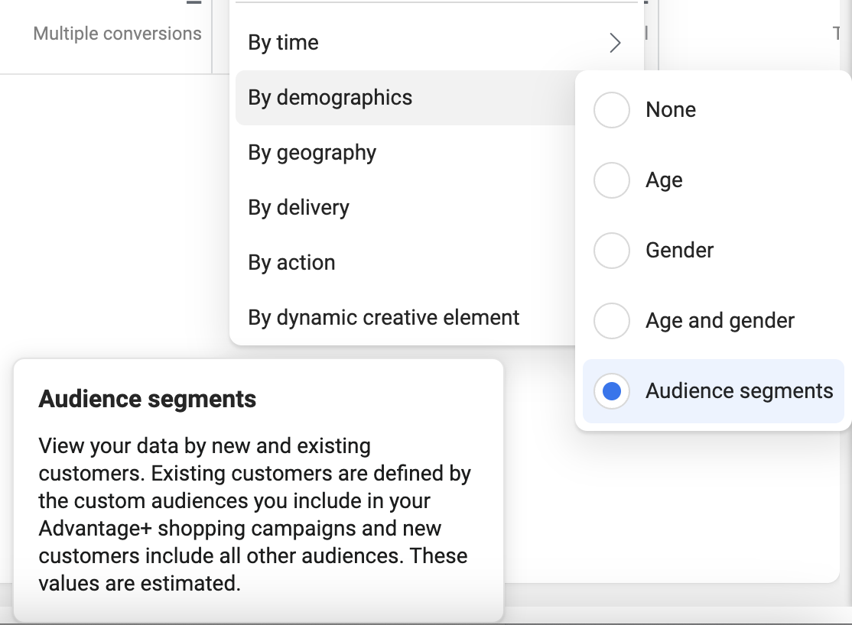This screenshot has width=852, height=625.
Task: Open the By demographics breakdown menu
Action: 405,98
